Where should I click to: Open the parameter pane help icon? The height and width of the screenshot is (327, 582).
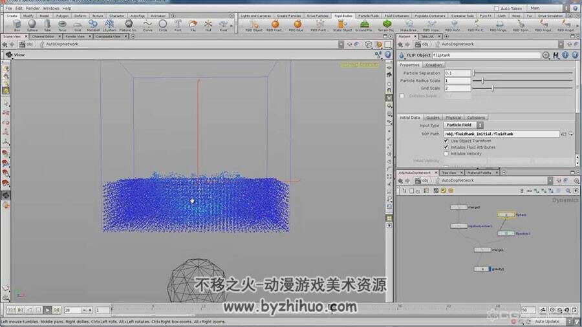pos(575,55)
